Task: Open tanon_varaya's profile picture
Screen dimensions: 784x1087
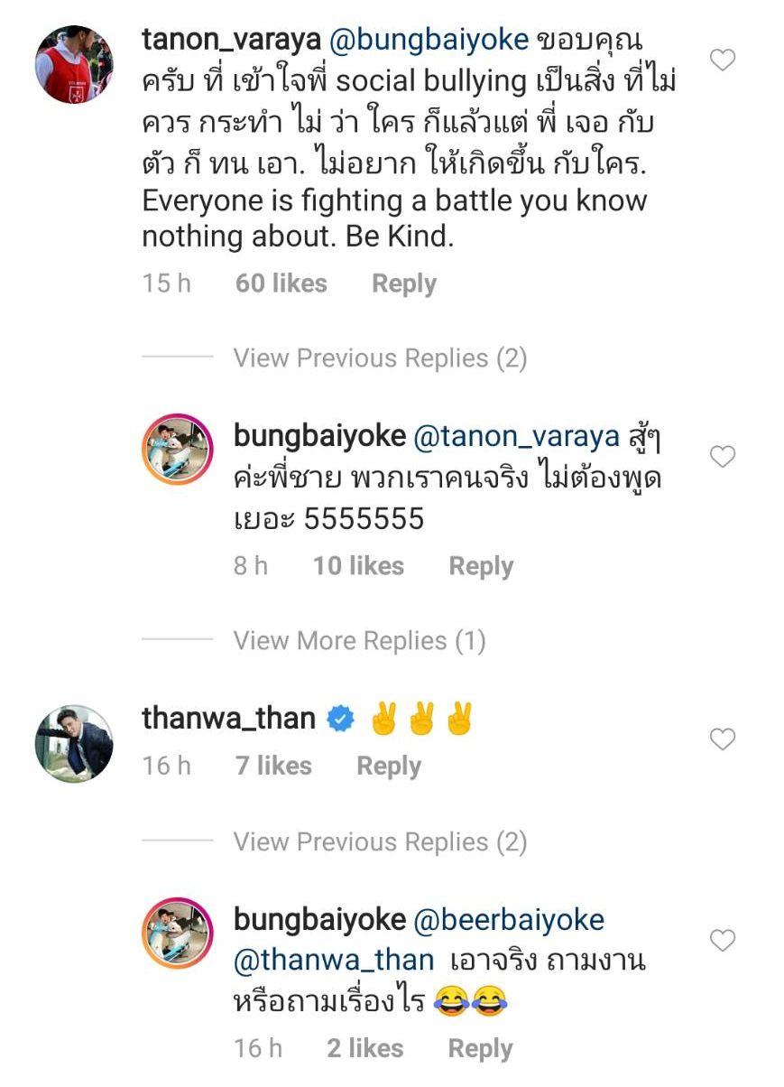Action: click(74, 64)
